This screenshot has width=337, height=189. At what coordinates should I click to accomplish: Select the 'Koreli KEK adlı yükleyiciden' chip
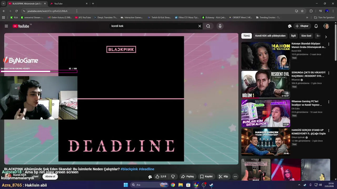270,36
